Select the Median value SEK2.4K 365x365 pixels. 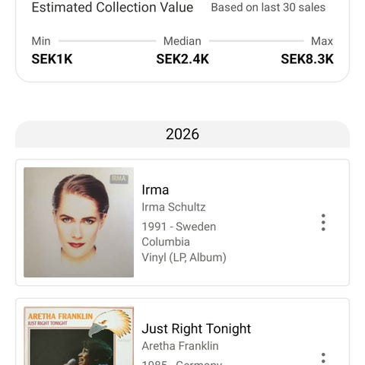click(182, 59)
